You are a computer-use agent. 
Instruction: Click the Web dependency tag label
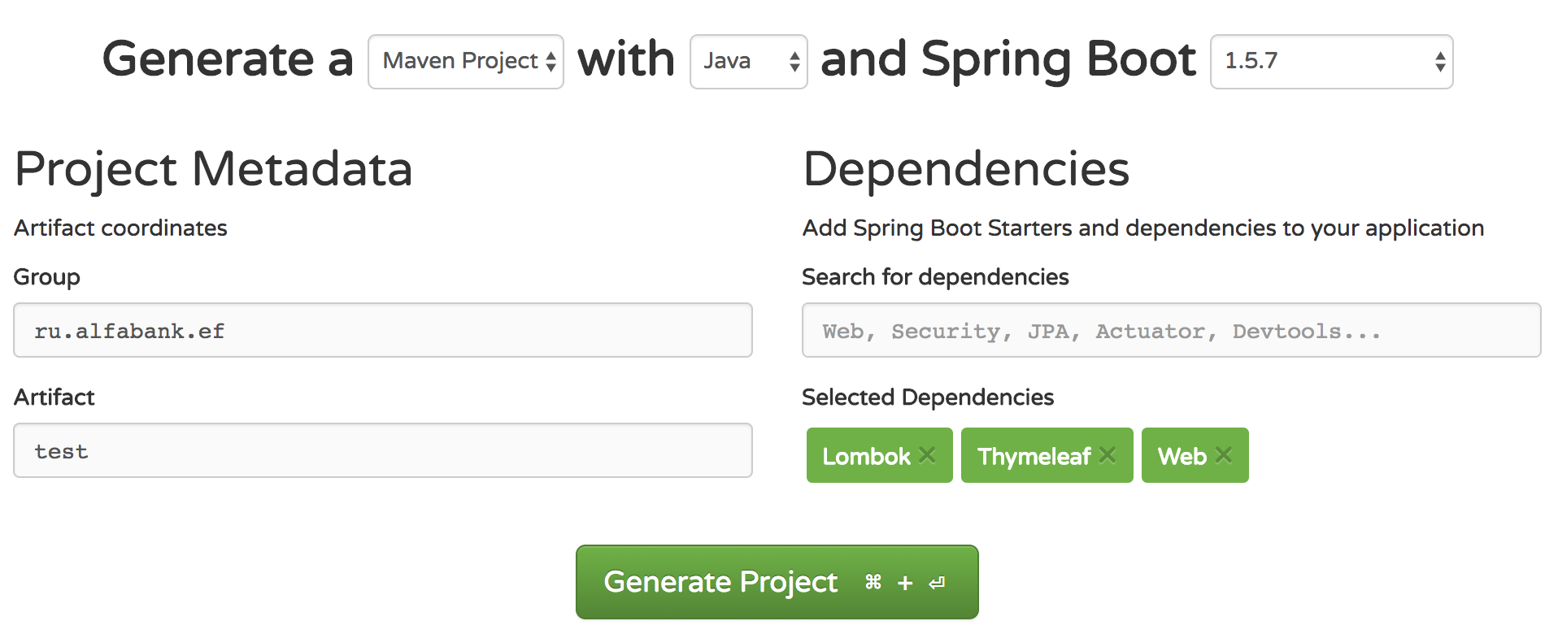coord(1182,456)
